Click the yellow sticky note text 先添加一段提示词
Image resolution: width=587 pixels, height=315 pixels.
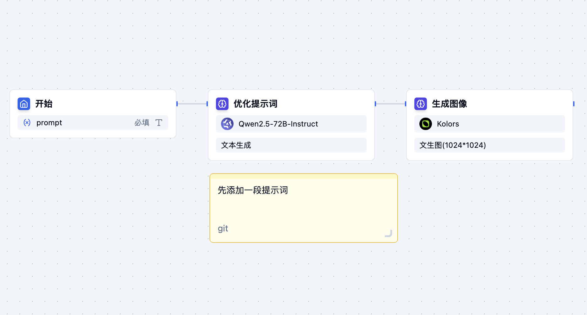coord(253,190)
